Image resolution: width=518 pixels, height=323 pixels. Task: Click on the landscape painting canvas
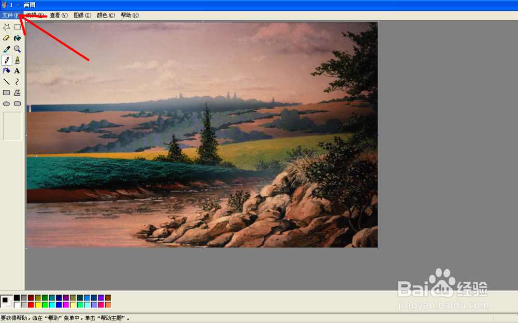coord(202,135)
